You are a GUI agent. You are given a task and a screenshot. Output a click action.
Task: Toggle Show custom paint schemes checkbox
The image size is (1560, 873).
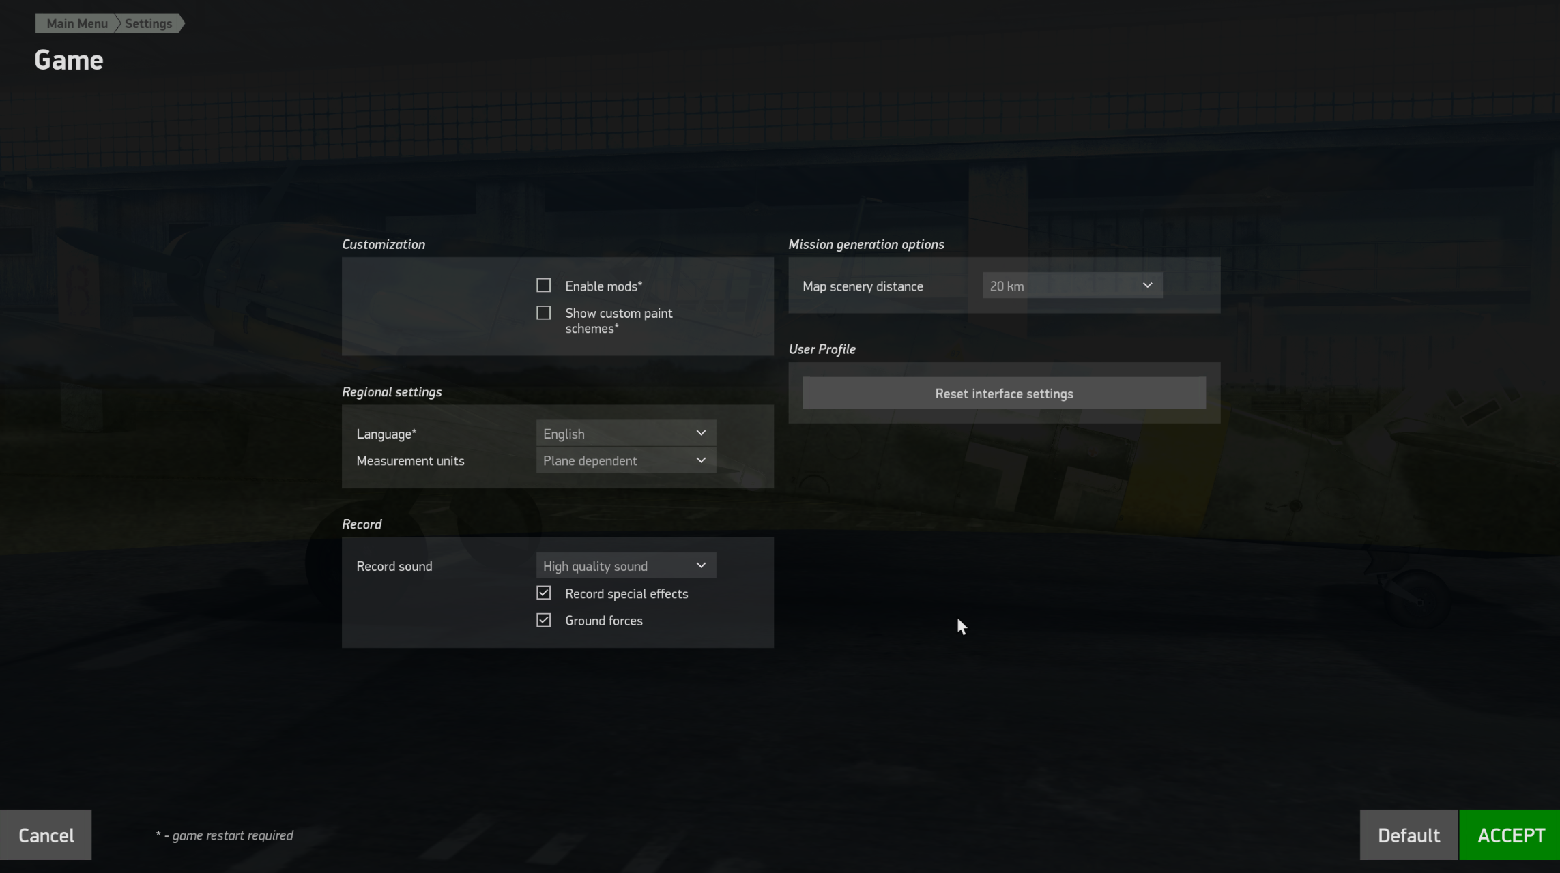(x=543, y=313)
